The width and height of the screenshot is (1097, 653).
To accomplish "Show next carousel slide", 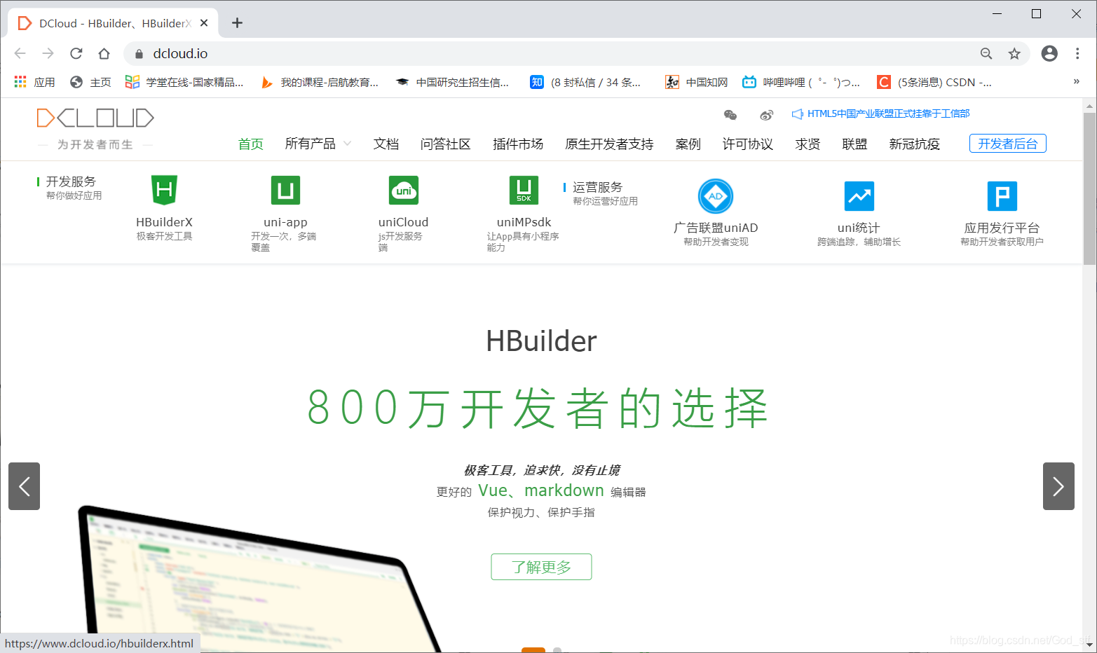I will click(x=1058, y=486).
